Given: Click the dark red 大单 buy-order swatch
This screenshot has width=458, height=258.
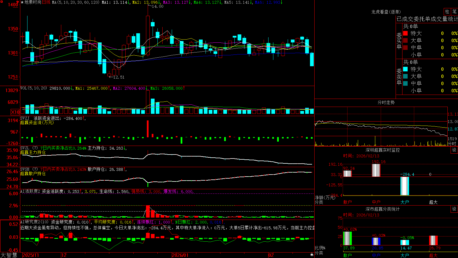Looking at the screenshot, I should click(405, 40).
